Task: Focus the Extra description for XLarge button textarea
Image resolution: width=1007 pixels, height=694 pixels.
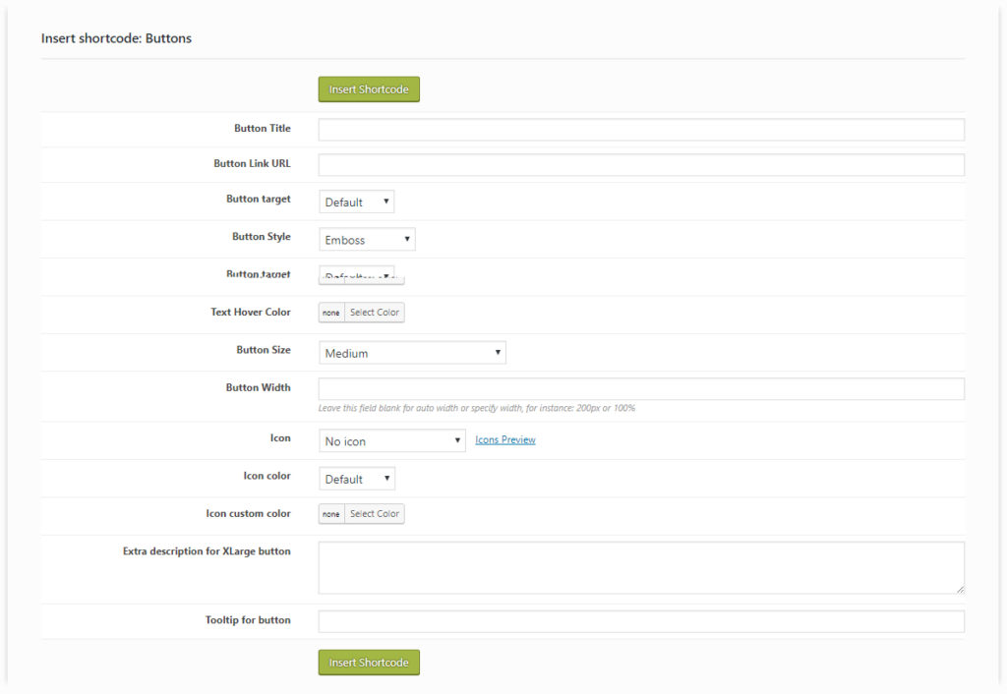Action: (641, 567)
